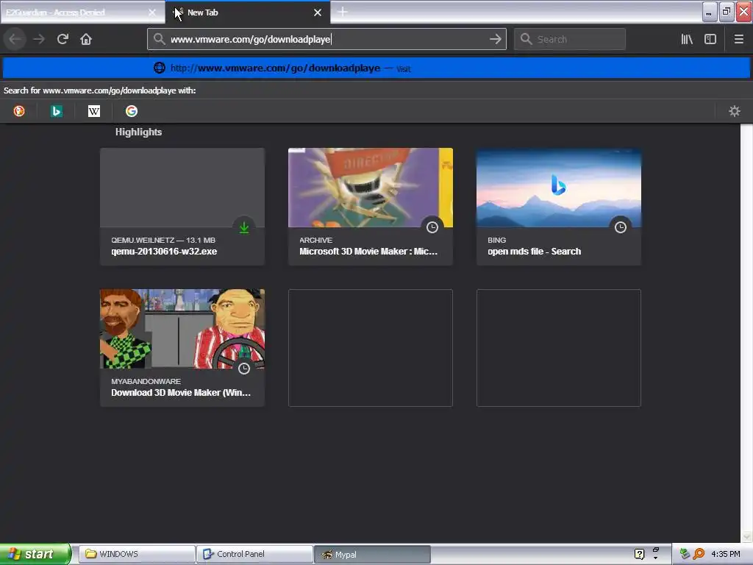The width and height of the screenshot is (753, 565).
Task: Click the page vertical scrollbar
Action: click(746, 333)
